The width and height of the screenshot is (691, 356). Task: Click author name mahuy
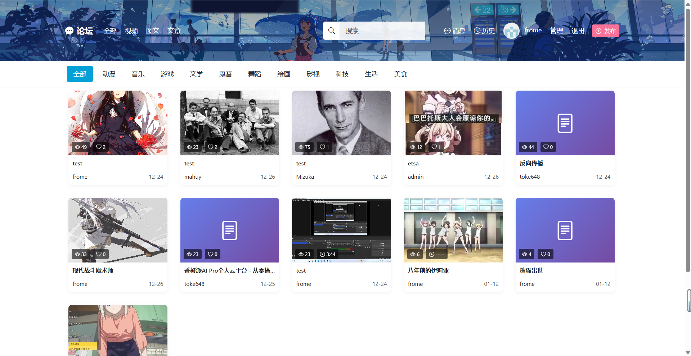(193, 177)
